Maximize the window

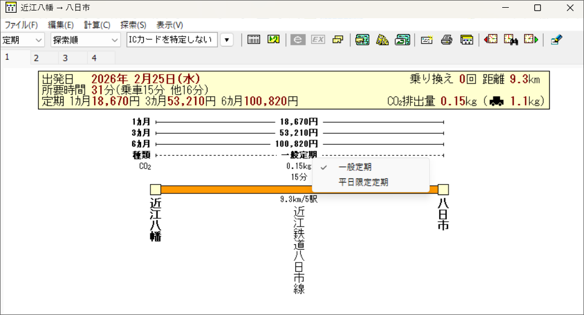point(538,8)
